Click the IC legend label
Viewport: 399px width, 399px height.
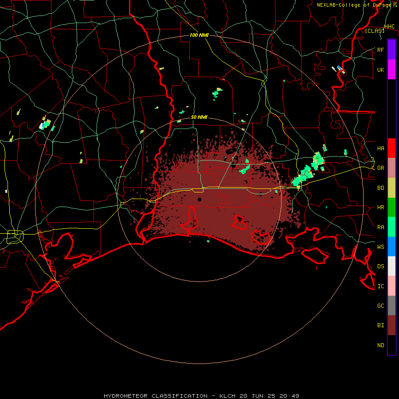[x=380, y=286]
